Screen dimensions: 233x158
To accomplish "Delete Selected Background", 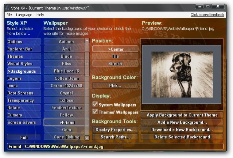I will 182,137.
